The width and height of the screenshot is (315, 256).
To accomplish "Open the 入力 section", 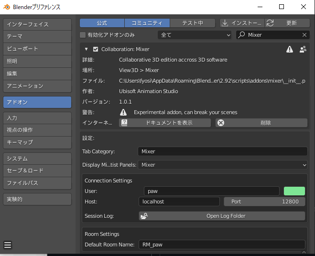I will (x=37, y=118).
